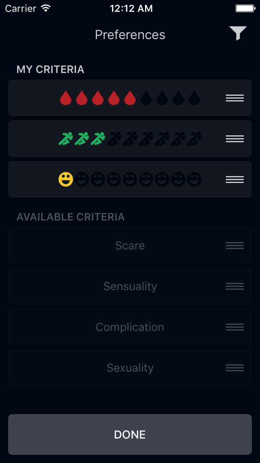260x463 pixels.
Task: Grab reorder handle on blood drops row
Action: [x=235, y=98]
